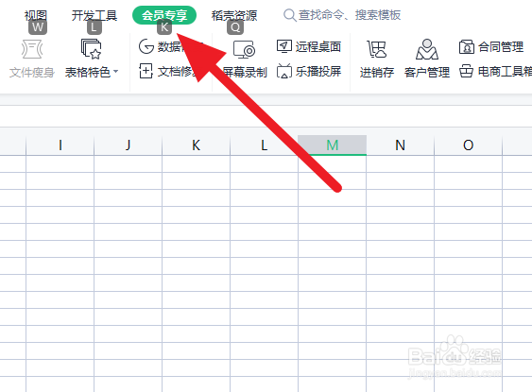Click the 乐播投屏 label
532x392 pixels.
pyautogui.click(x=318, y=72)
